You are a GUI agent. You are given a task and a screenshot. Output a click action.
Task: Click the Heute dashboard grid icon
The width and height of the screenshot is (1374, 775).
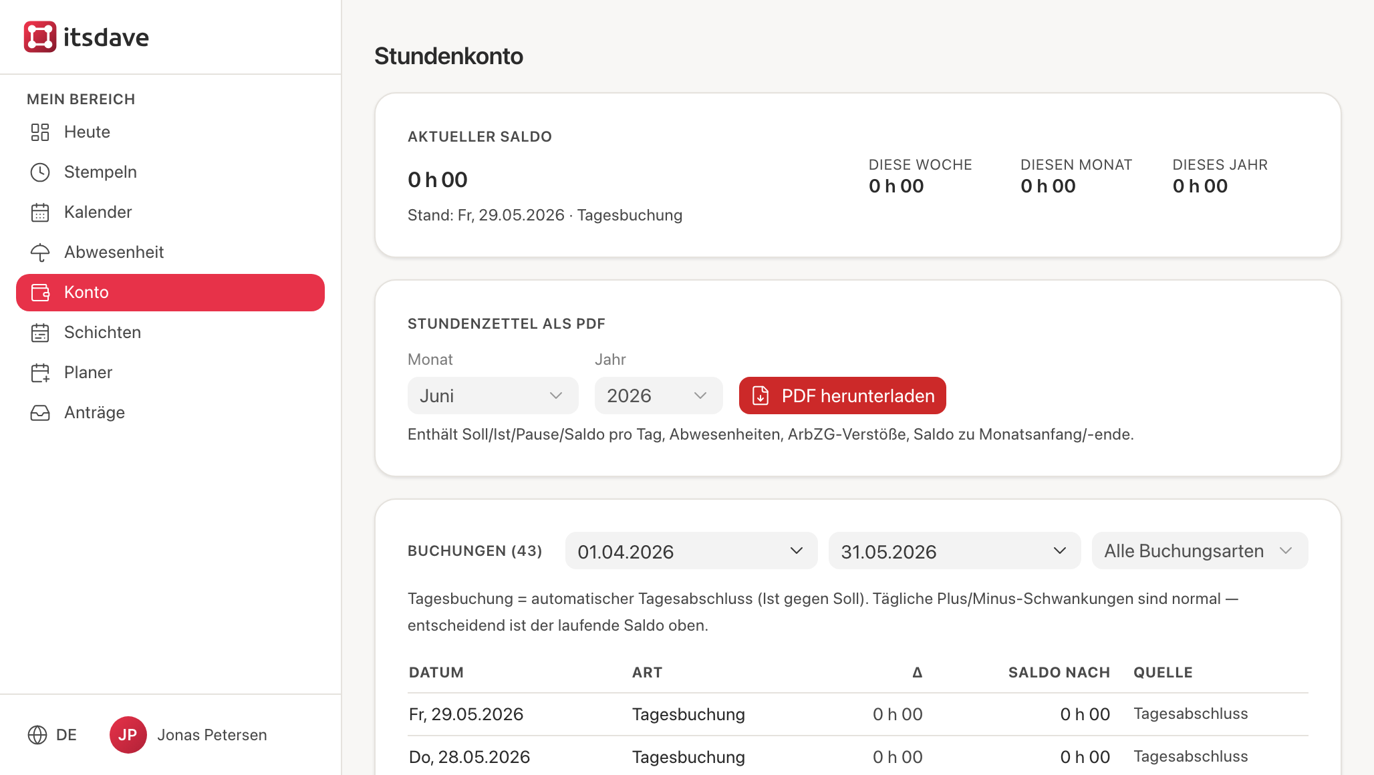point(40,132)
